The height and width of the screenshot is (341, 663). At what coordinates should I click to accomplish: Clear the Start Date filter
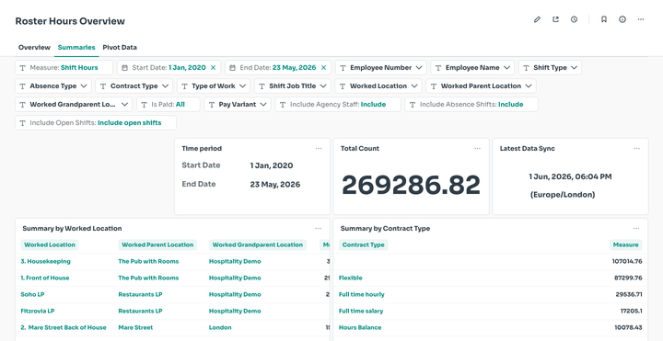point(213,67)
